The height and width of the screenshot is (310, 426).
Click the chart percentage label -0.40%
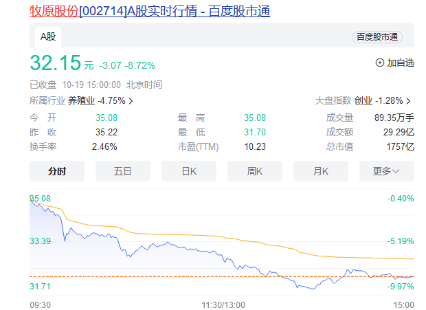click(x=401, y=199)
